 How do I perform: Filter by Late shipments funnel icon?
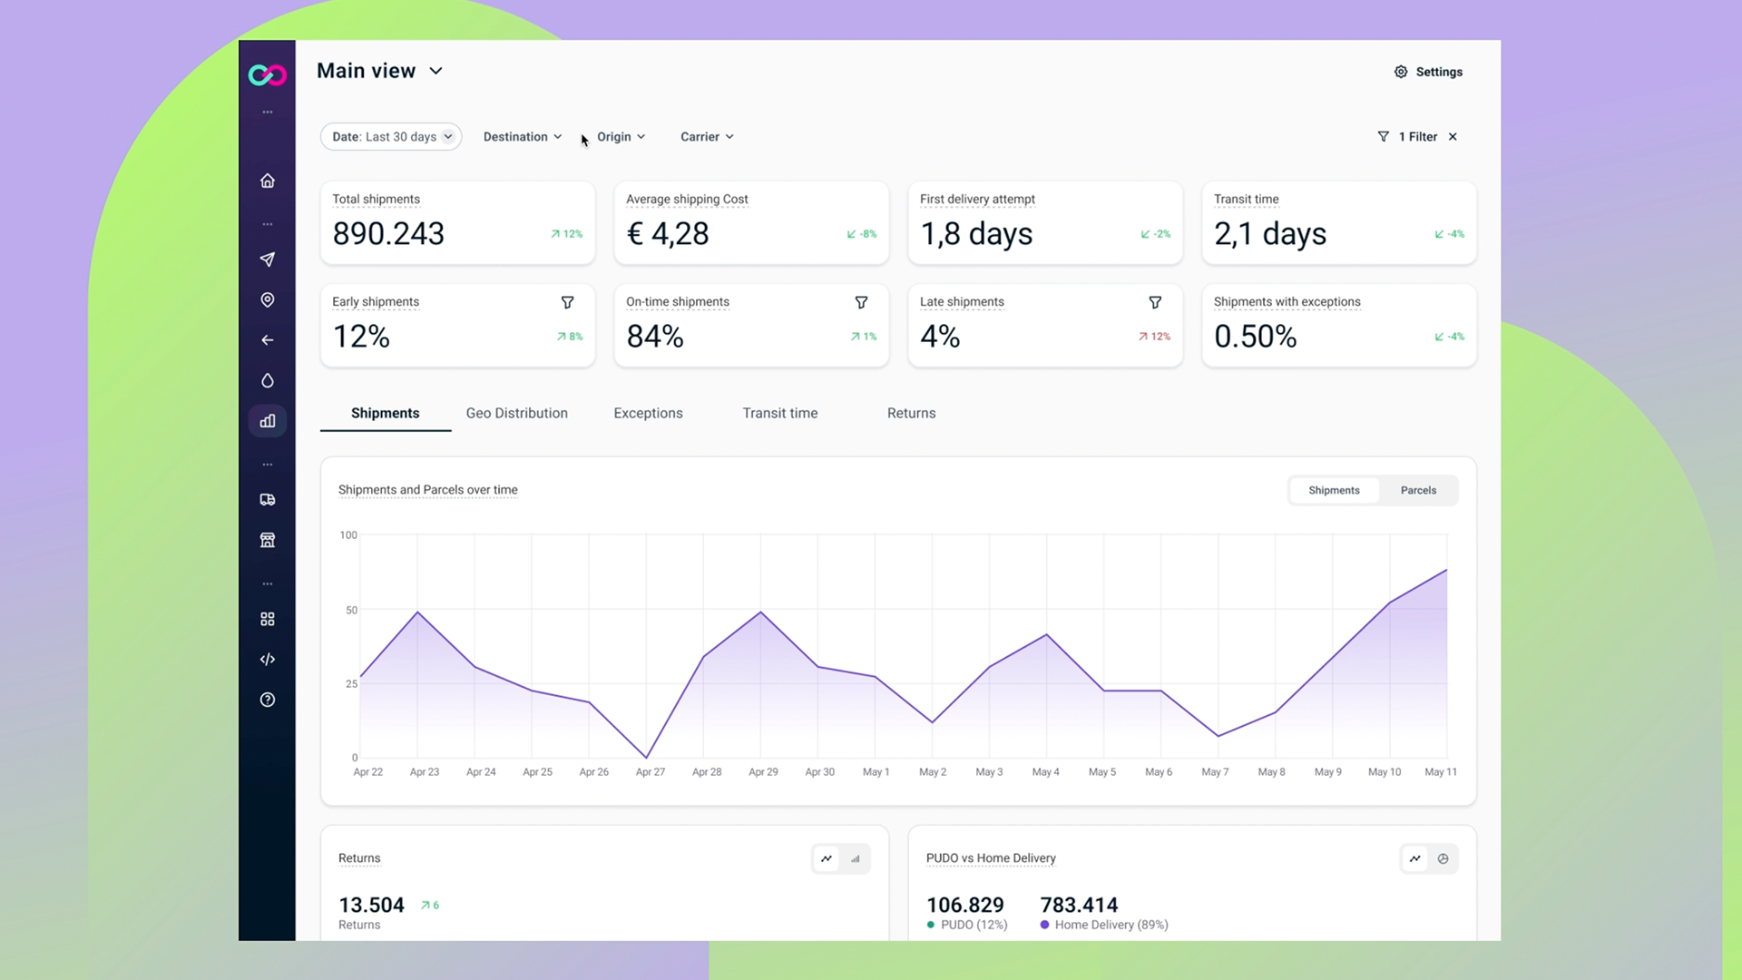pos(1155,302)
